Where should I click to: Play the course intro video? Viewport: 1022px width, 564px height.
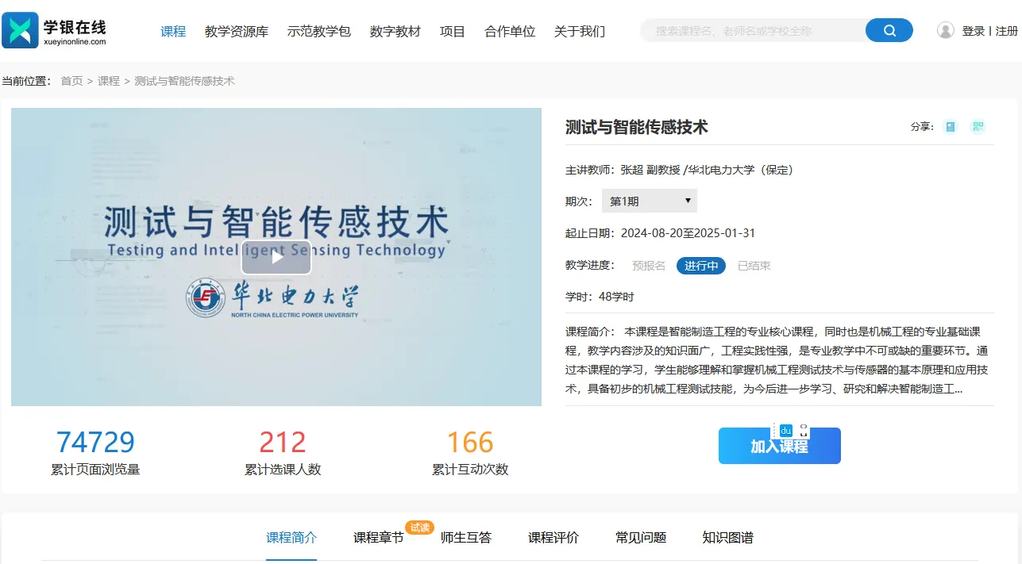click(x=276, y=257)
